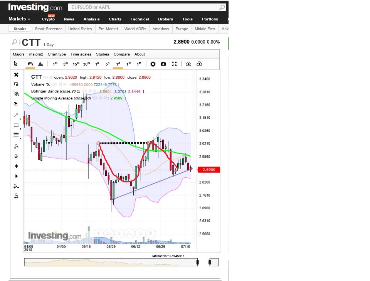Viewport: 370px width, 281px height.
Task: Set timeframe to 1 day
Action: point(118,64)
